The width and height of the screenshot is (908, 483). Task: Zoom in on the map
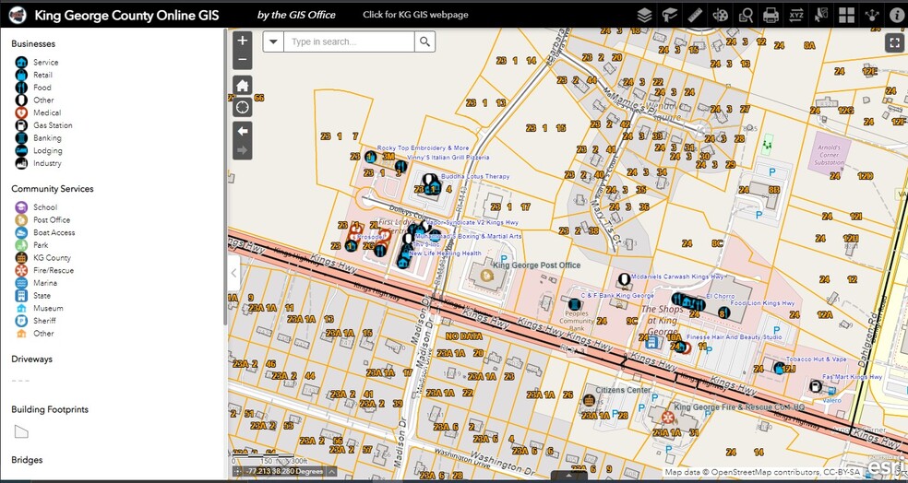[x=243, y=41]
